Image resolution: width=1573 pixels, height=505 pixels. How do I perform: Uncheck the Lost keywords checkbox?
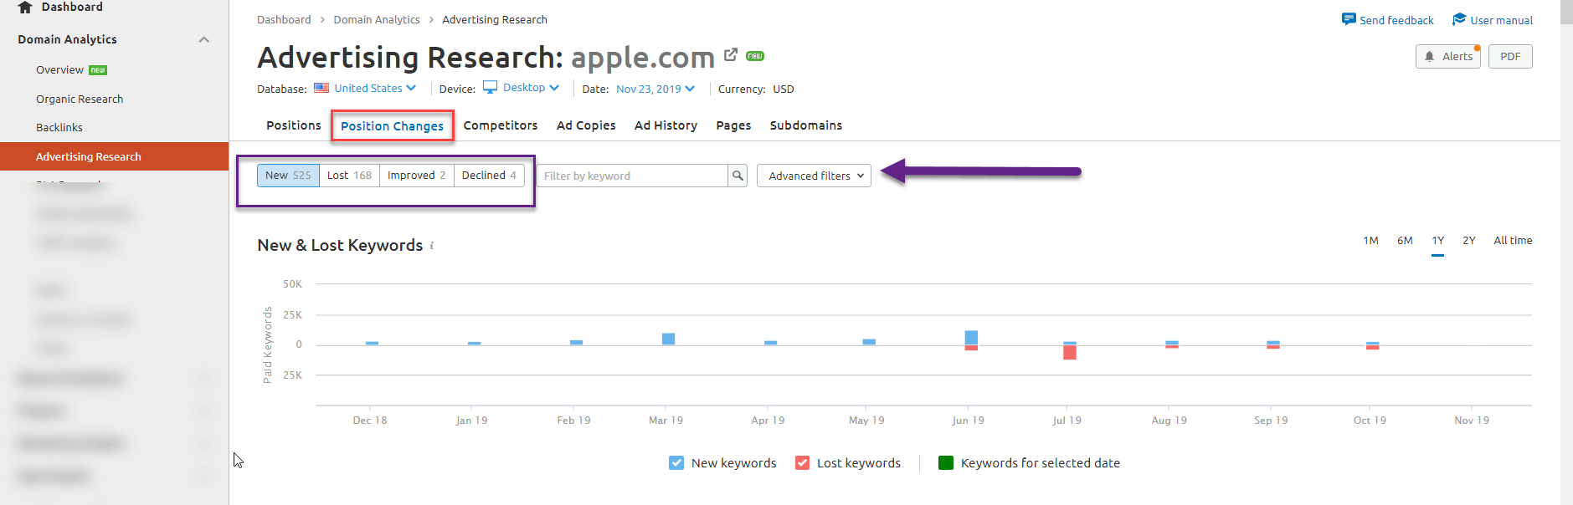click(802, 463)
